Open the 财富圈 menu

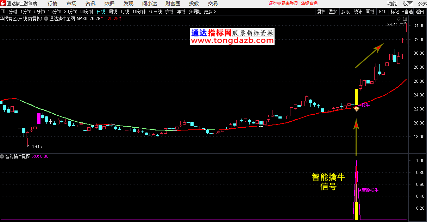tap(173, 4)
